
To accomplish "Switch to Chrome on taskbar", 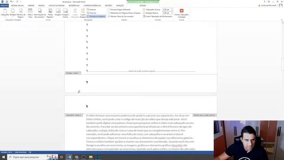I will coord(76,157).
